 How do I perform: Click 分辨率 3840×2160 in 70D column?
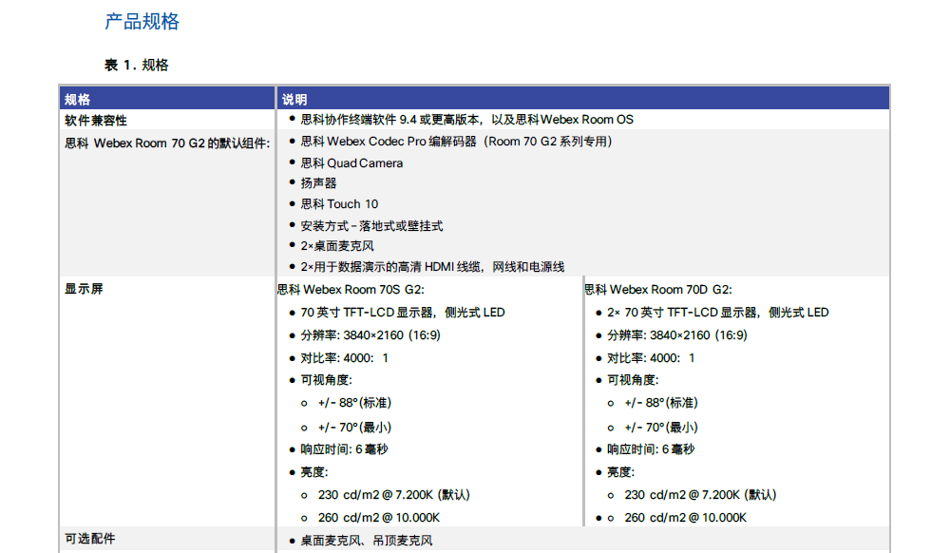[676, 335]
